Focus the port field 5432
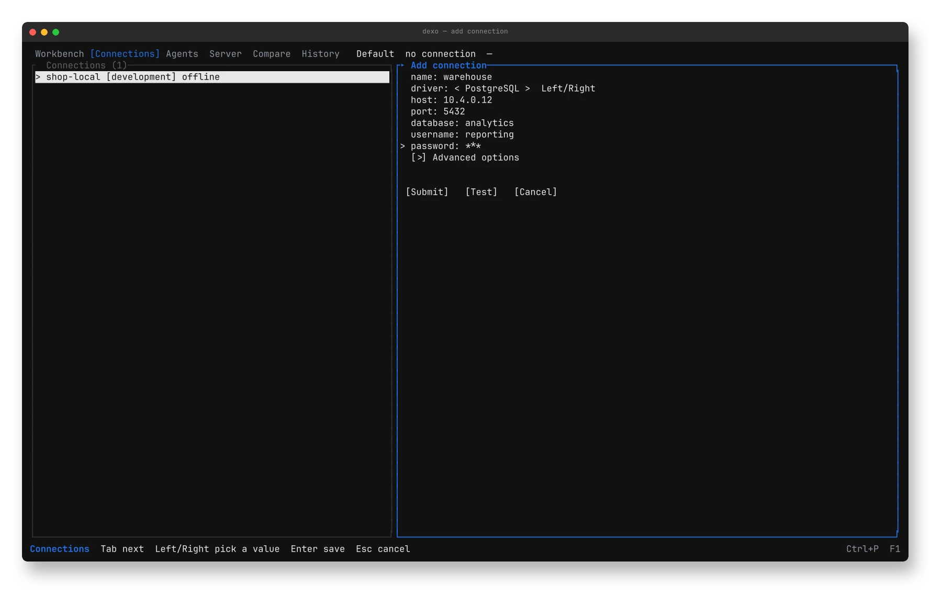The width and height of the screenshot is (942, 606). coord(438,111)
